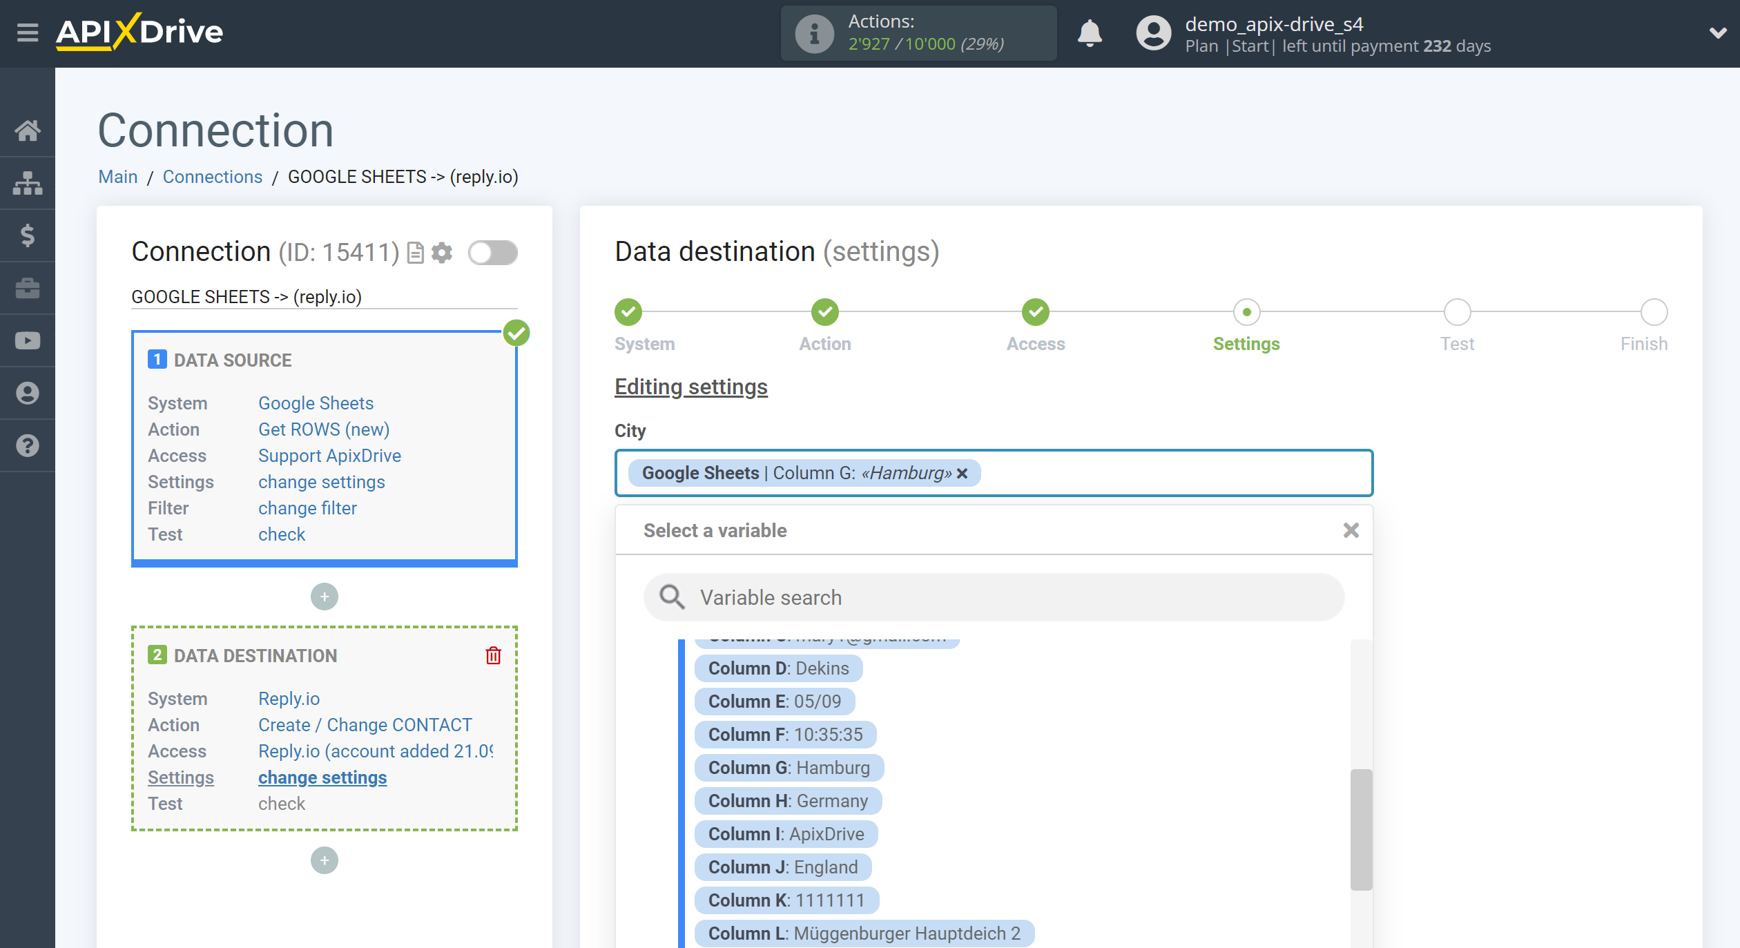
Task: Open Google Sheets system link
Action: 316,403
